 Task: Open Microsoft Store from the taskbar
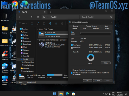[73, 94]
